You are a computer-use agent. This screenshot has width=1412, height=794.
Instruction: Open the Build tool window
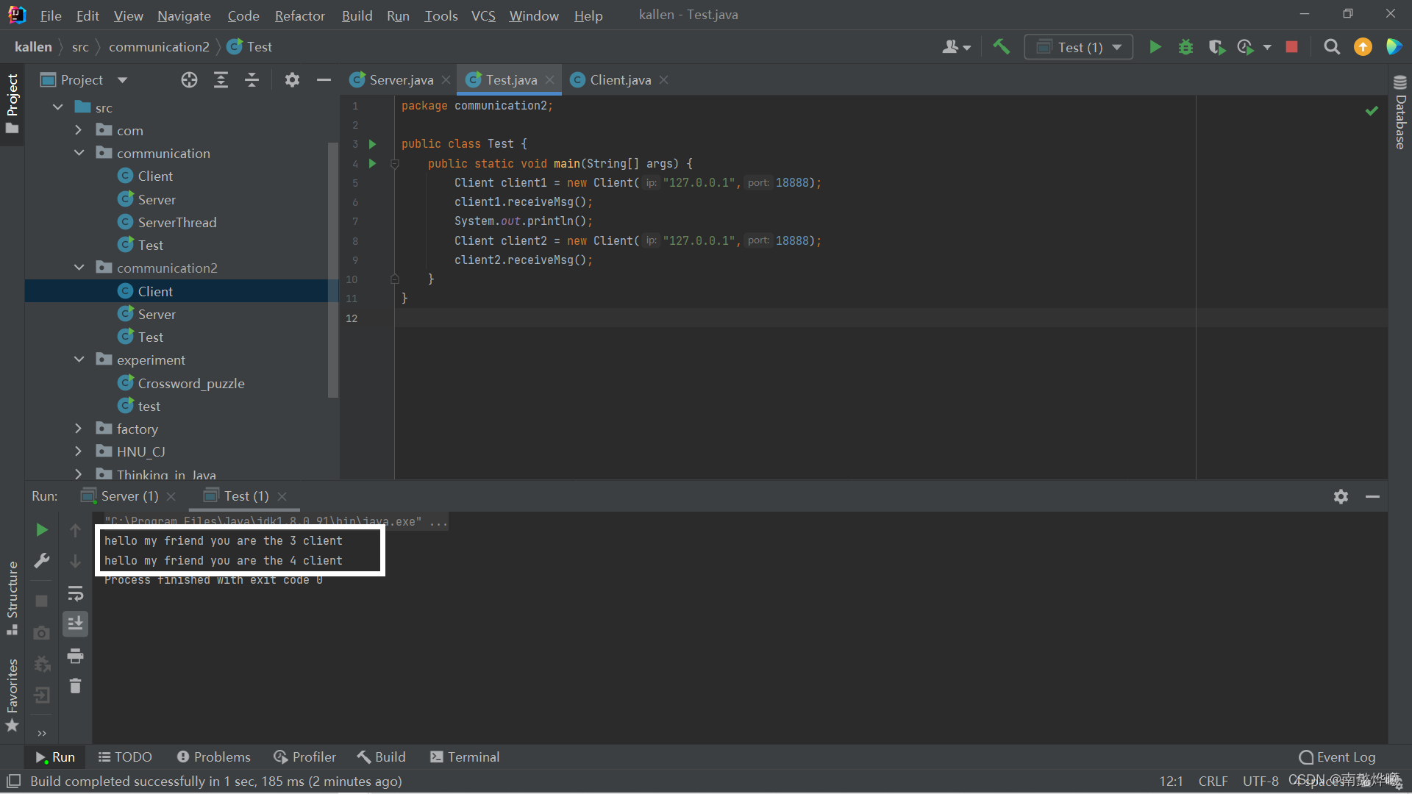pos(382,757)
